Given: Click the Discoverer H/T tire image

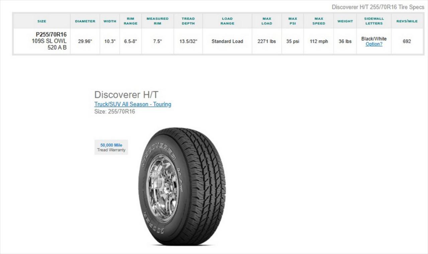Looking at the screenshot, I should (182, 186).
